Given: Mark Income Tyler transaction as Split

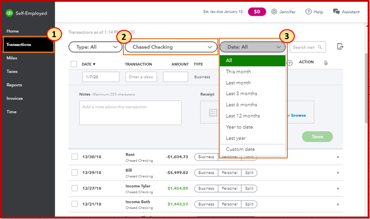Looking at the screenshot, I should click(x=249, y=188).
